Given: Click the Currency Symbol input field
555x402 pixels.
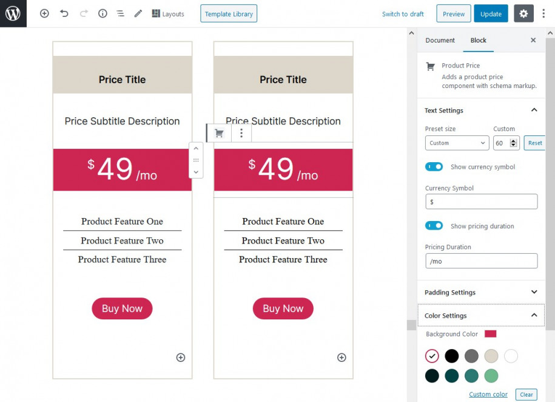Looking at the screenshot, I should pos(481,202).
